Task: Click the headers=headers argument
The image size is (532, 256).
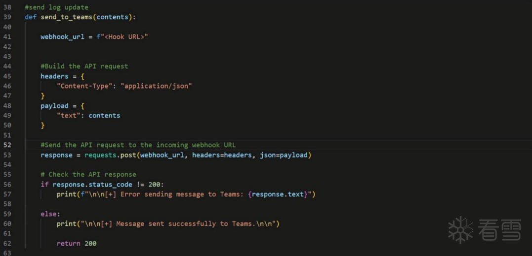Action: (222, 155)
